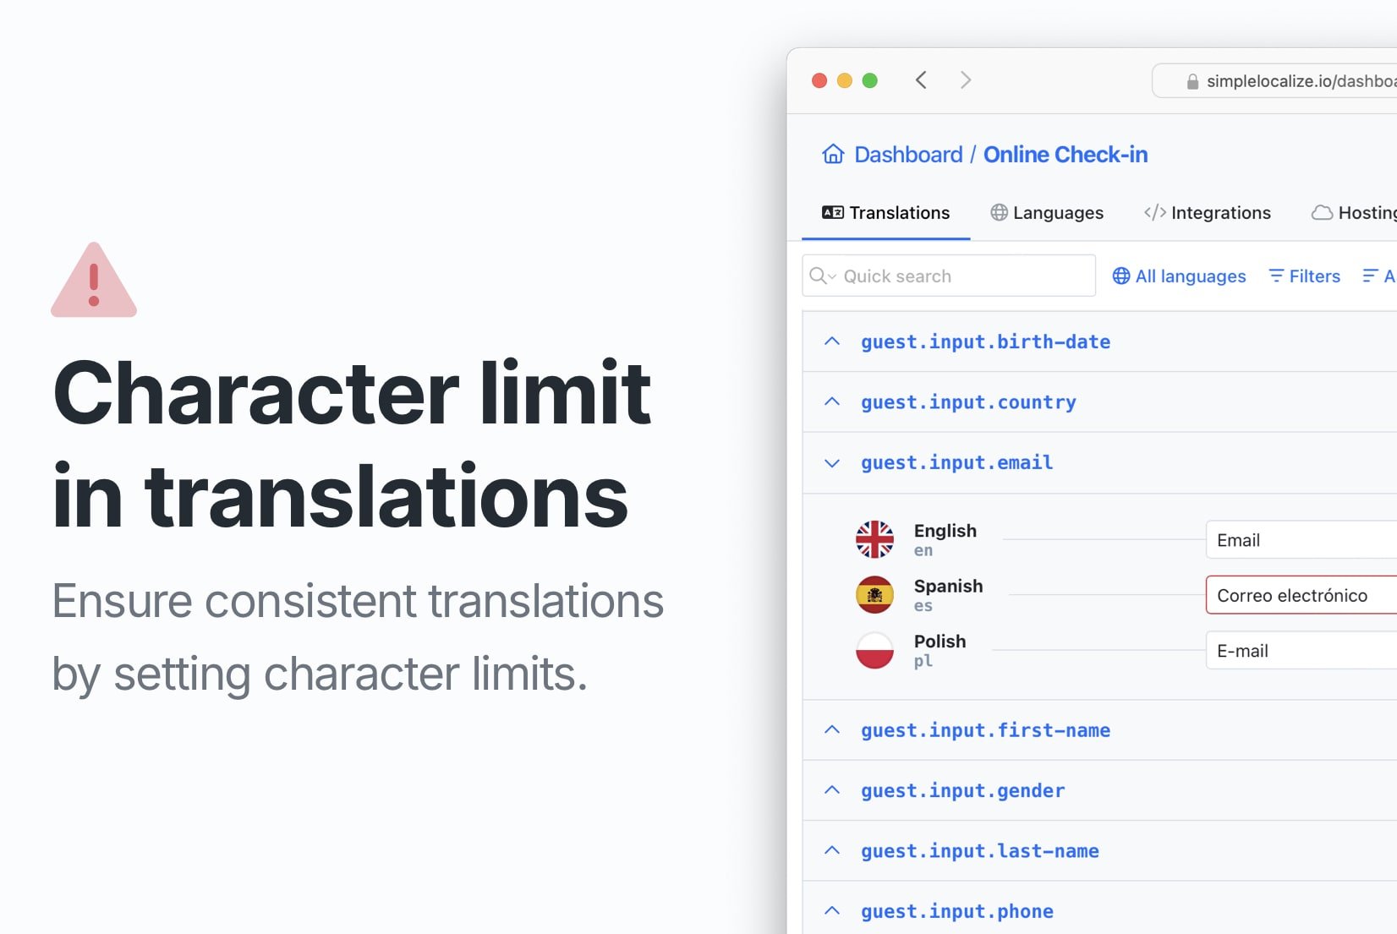Open the Online Check-in project link
The image size is (1397, 934).
tap(1066, 155)
